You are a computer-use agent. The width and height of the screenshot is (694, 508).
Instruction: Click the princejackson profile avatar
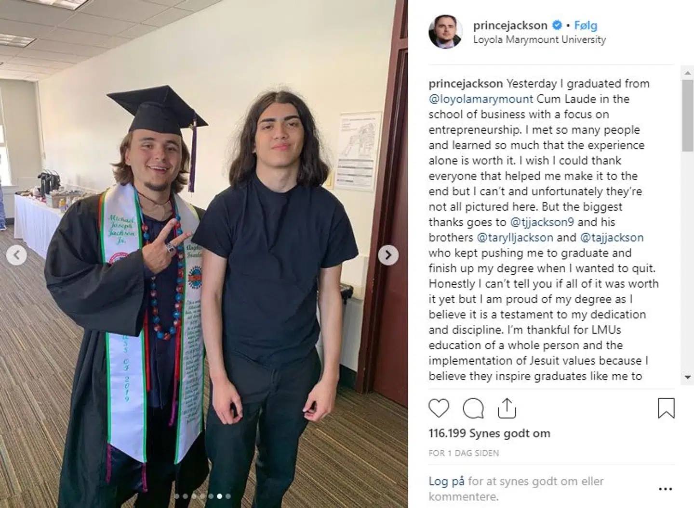[445, 32]
